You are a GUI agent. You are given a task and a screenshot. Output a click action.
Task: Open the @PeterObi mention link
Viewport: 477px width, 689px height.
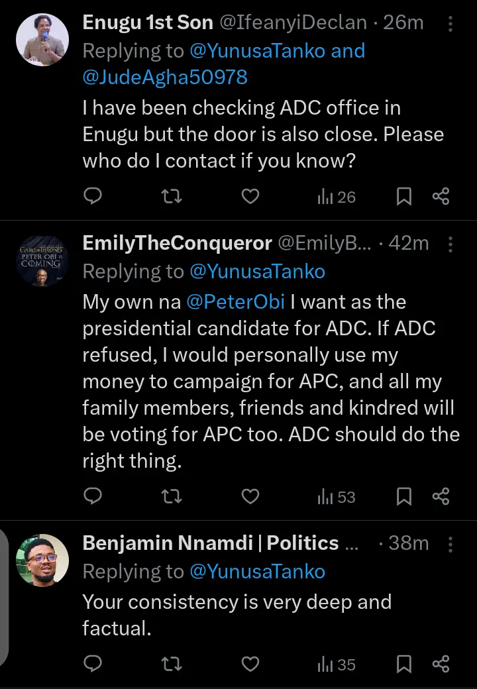(235, 302)
